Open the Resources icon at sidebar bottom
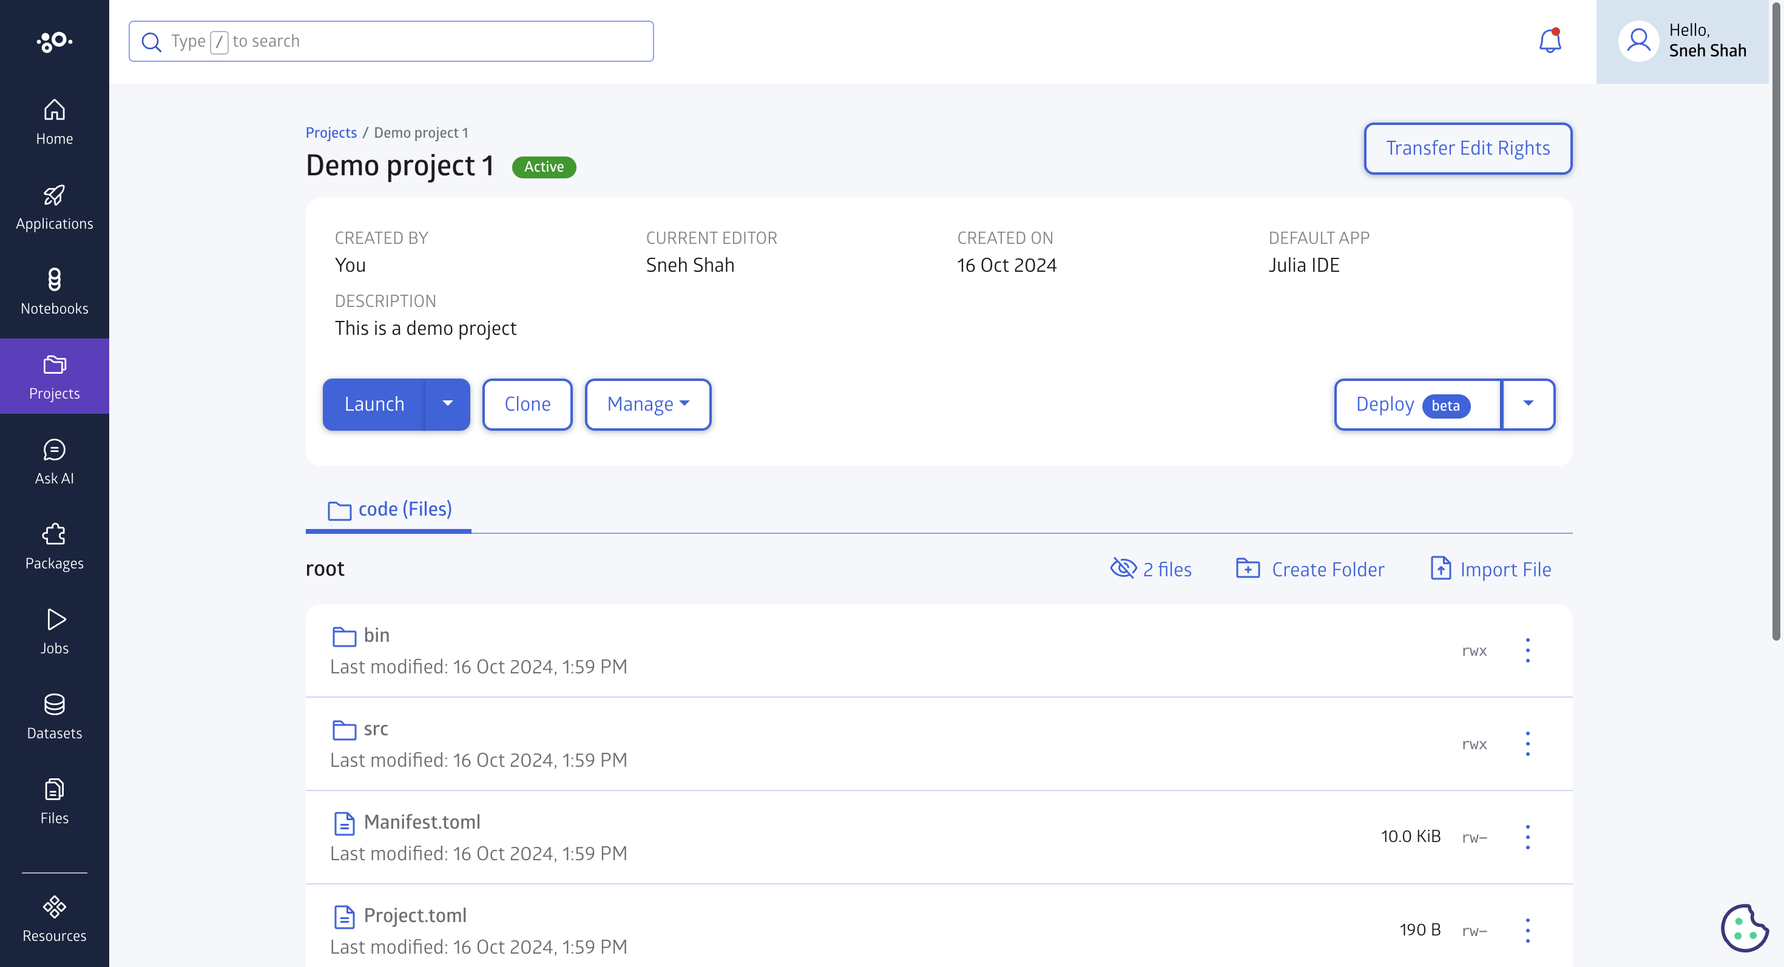The image size is (1784, 967). pos(54,908)
